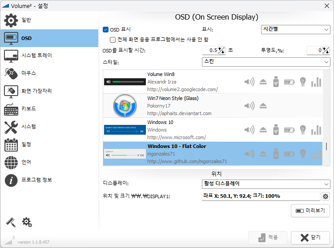Screen dimensions: 334x248
Task: Click the Windows 10 - Flat Color skin thumbnail
Action: click(125, 154)
